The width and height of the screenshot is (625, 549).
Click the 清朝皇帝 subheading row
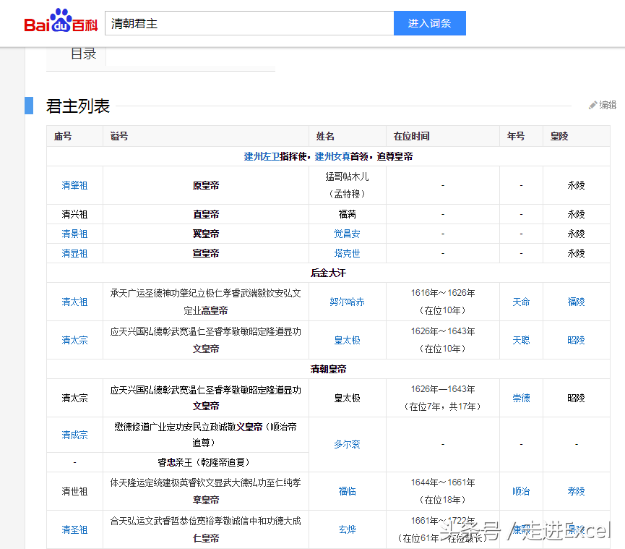tap(328, 369)
